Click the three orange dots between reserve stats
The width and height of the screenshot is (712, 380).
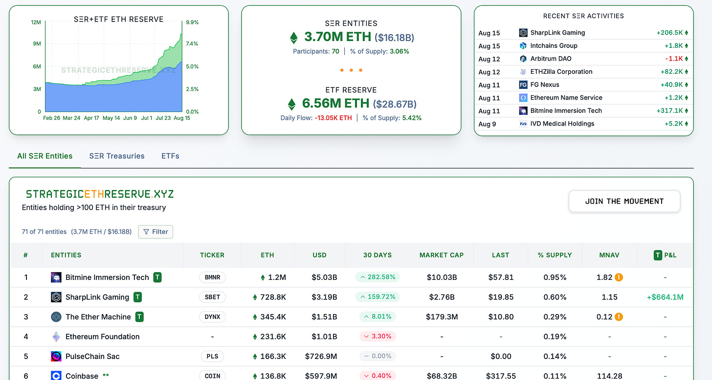point(351,70)
